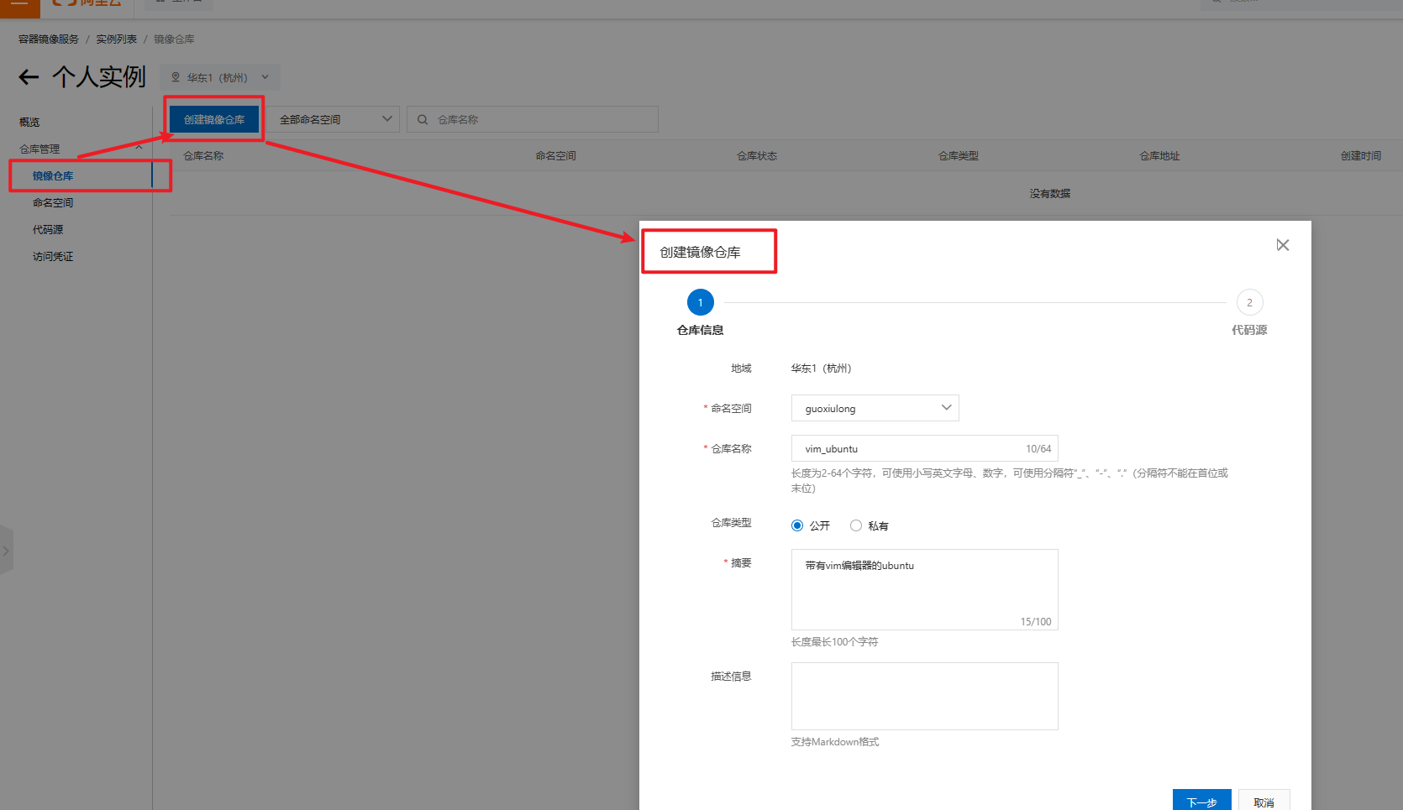The width and height of the screenshot is (1403, 810).
Task: Close the 创建镜像仓库 dialog with the X
Action: [1282, 245]
